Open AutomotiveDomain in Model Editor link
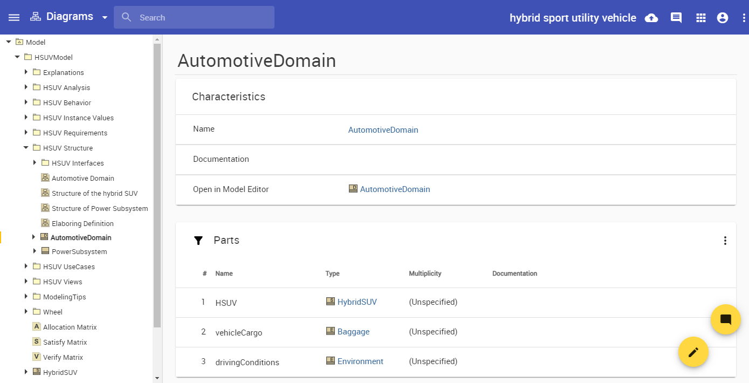 [395, 189]
